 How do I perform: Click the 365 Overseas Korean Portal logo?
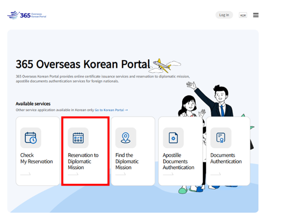[x=27, y=15]
